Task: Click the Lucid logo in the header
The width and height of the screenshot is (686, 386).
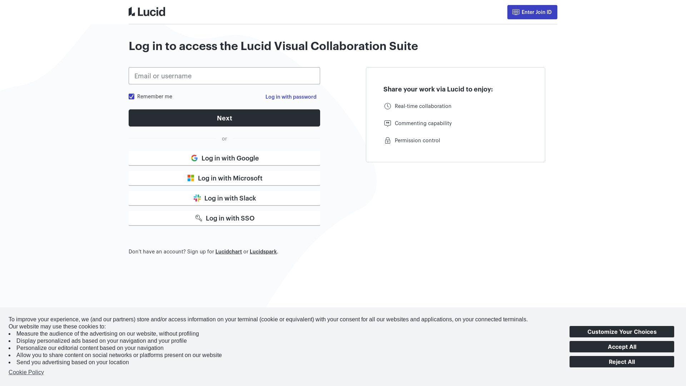Action: (x=147, y=12)
